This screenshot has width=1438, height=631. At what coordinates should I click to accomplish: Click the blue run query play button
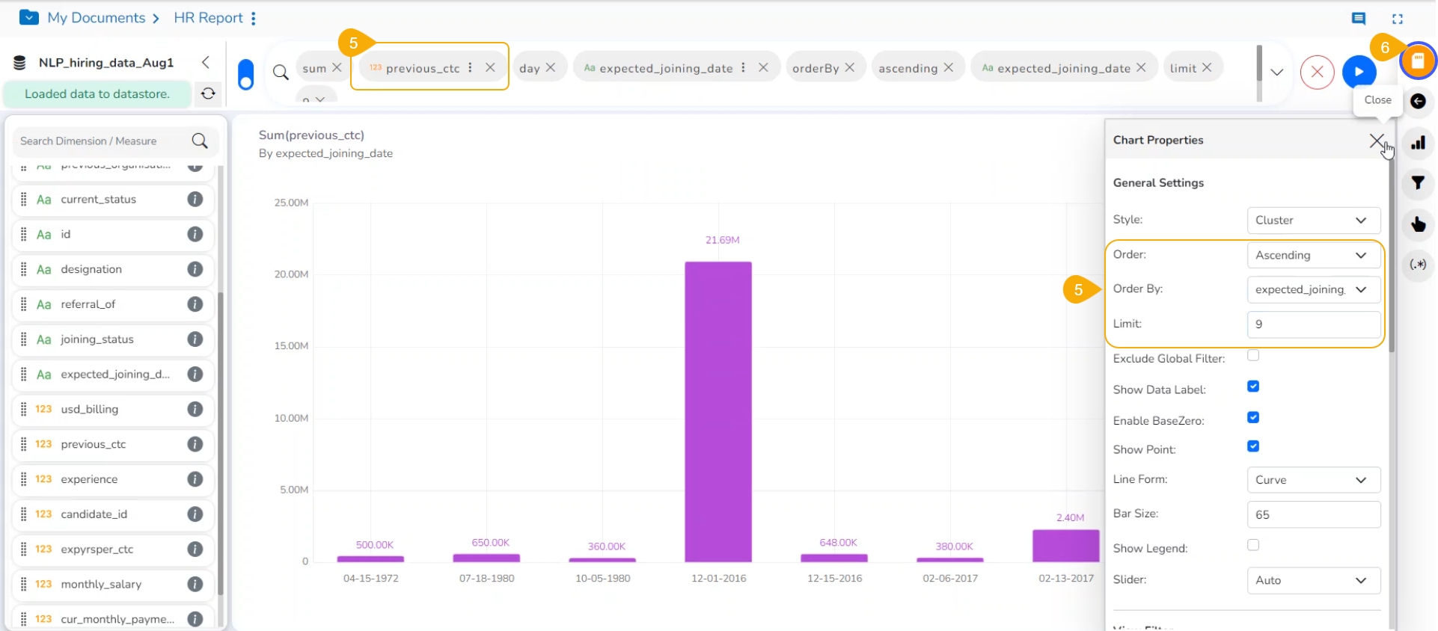point(1359,73)
